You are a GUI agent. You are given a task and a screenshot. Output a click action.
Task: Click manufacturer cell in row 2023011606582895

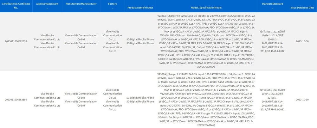[x=81, y=100]
